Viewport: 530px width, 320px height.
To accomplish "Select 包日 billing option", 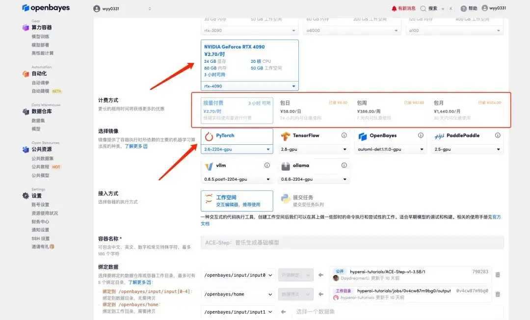I will click(313, 110).
